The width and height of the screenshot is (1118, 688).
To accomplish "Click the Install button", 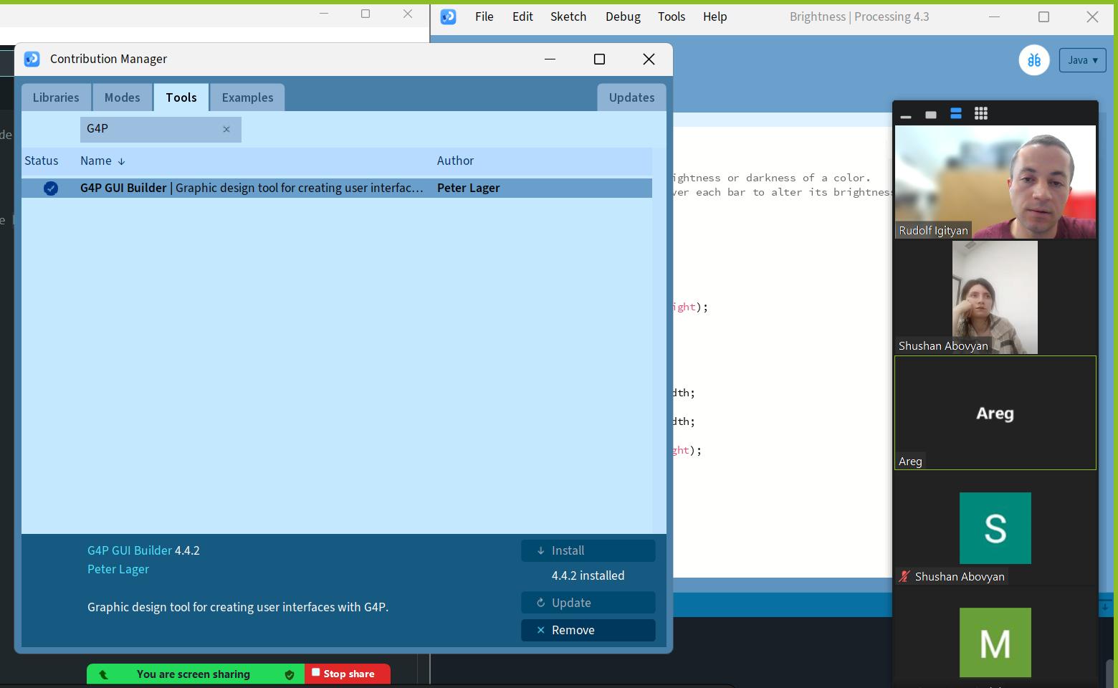I will click(588, 550).
